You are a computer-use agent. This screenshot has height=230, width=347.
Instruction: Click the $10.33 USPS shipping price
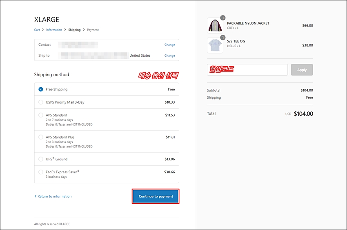pos(170,102)
